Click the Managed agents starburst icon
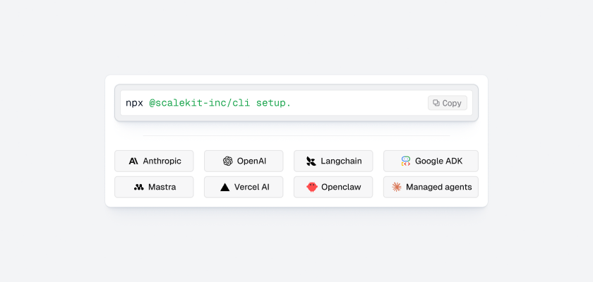Image resolution: width=593 pixels, height=282 pixels. click(396, 187)
